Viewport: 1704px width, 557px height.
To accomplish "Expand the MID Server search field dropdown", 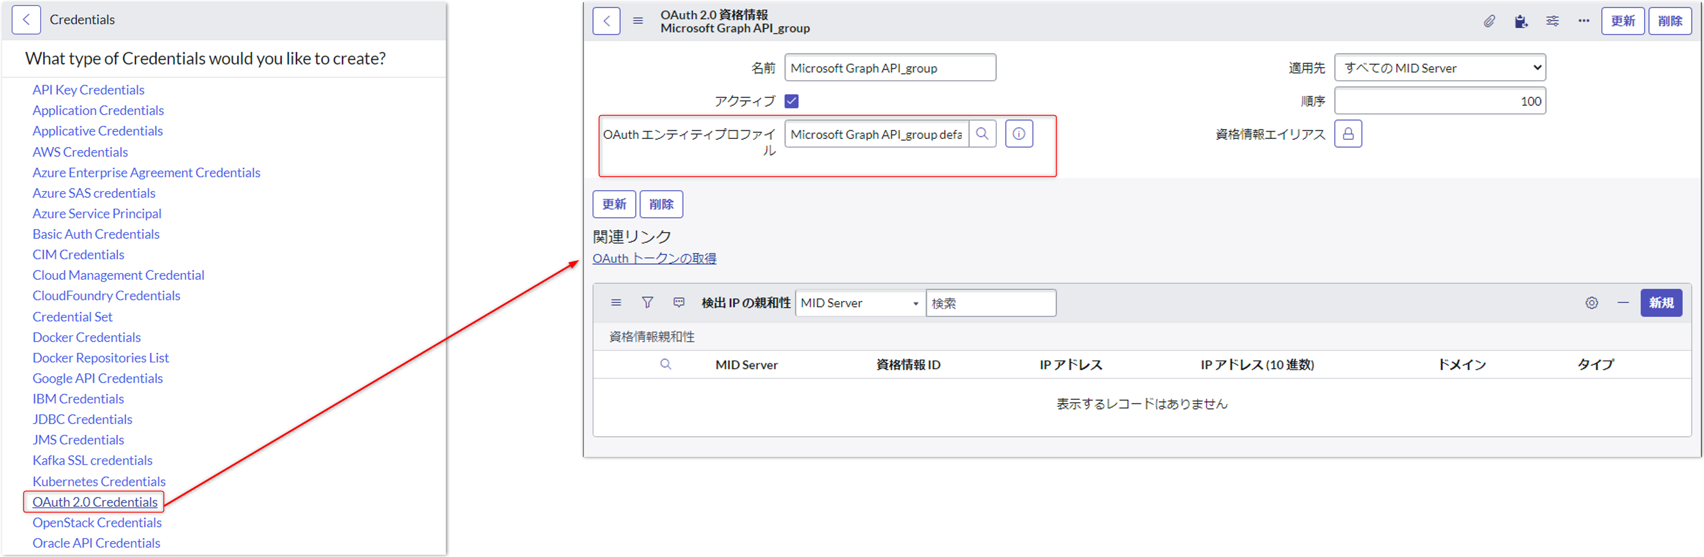I will pyautogui.click(x=860, y=303).
